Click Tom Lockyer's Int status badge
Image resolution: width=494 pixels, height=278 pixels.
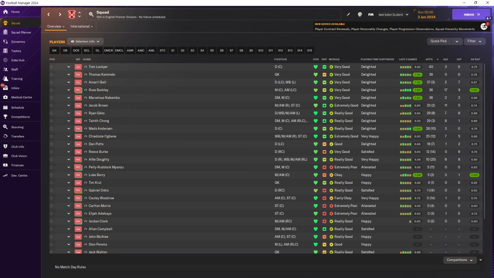point(78,67)
